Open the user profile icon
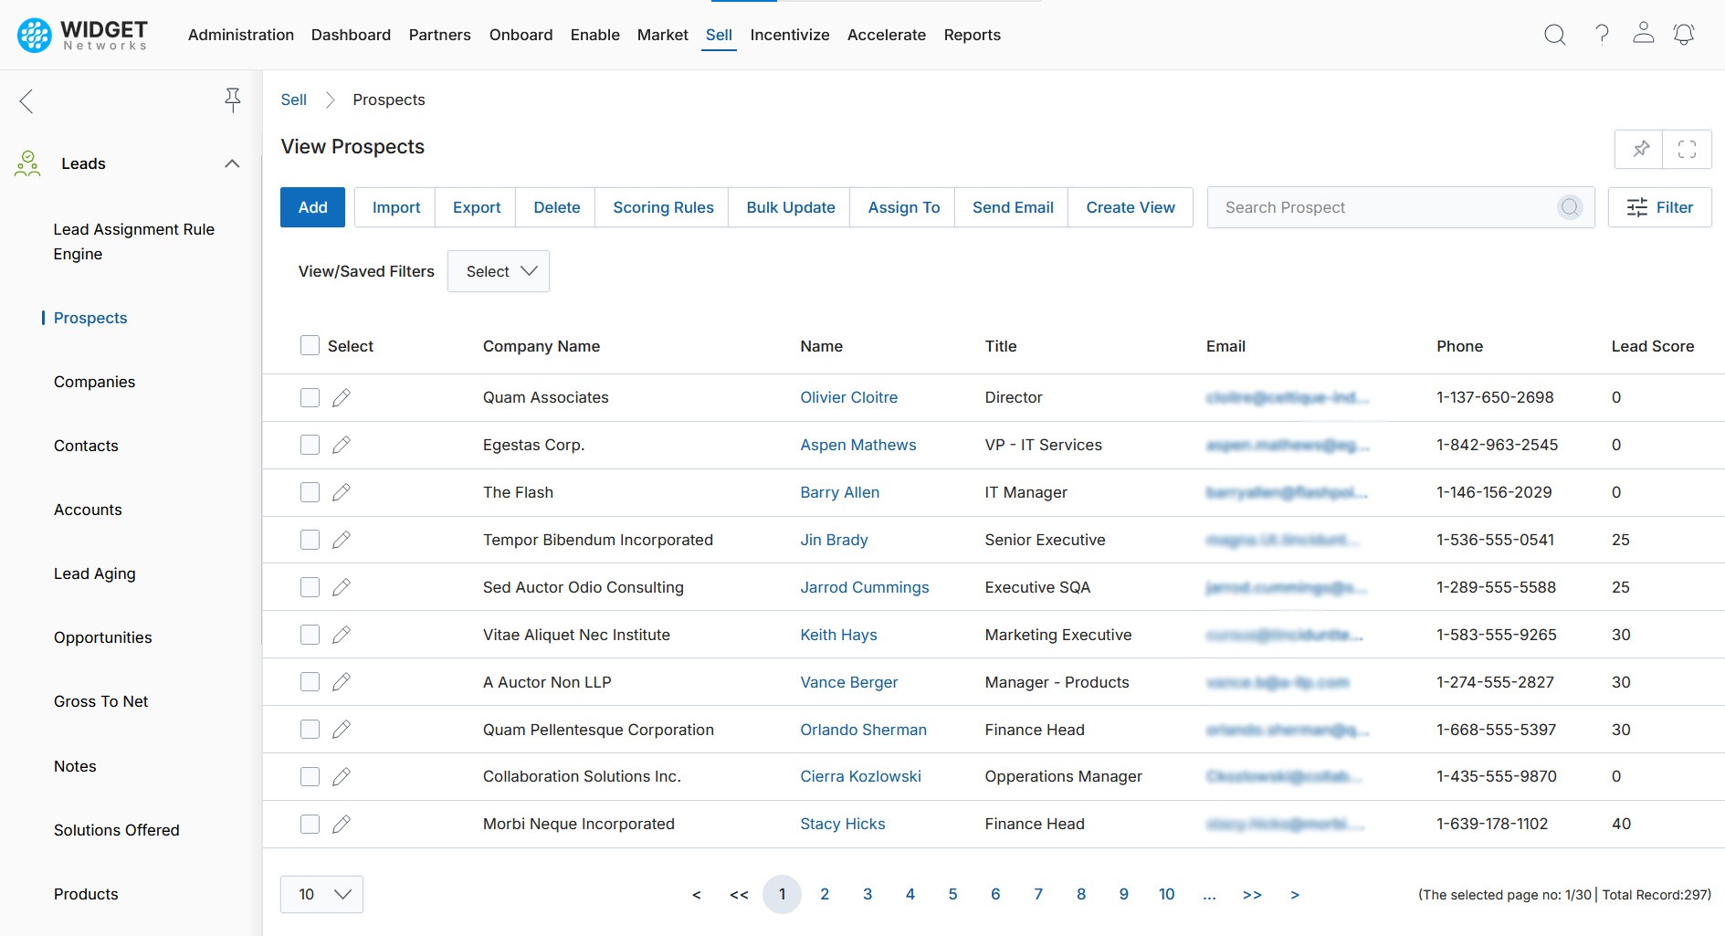Screen dimensions: 1725x936 (1644, 33)
